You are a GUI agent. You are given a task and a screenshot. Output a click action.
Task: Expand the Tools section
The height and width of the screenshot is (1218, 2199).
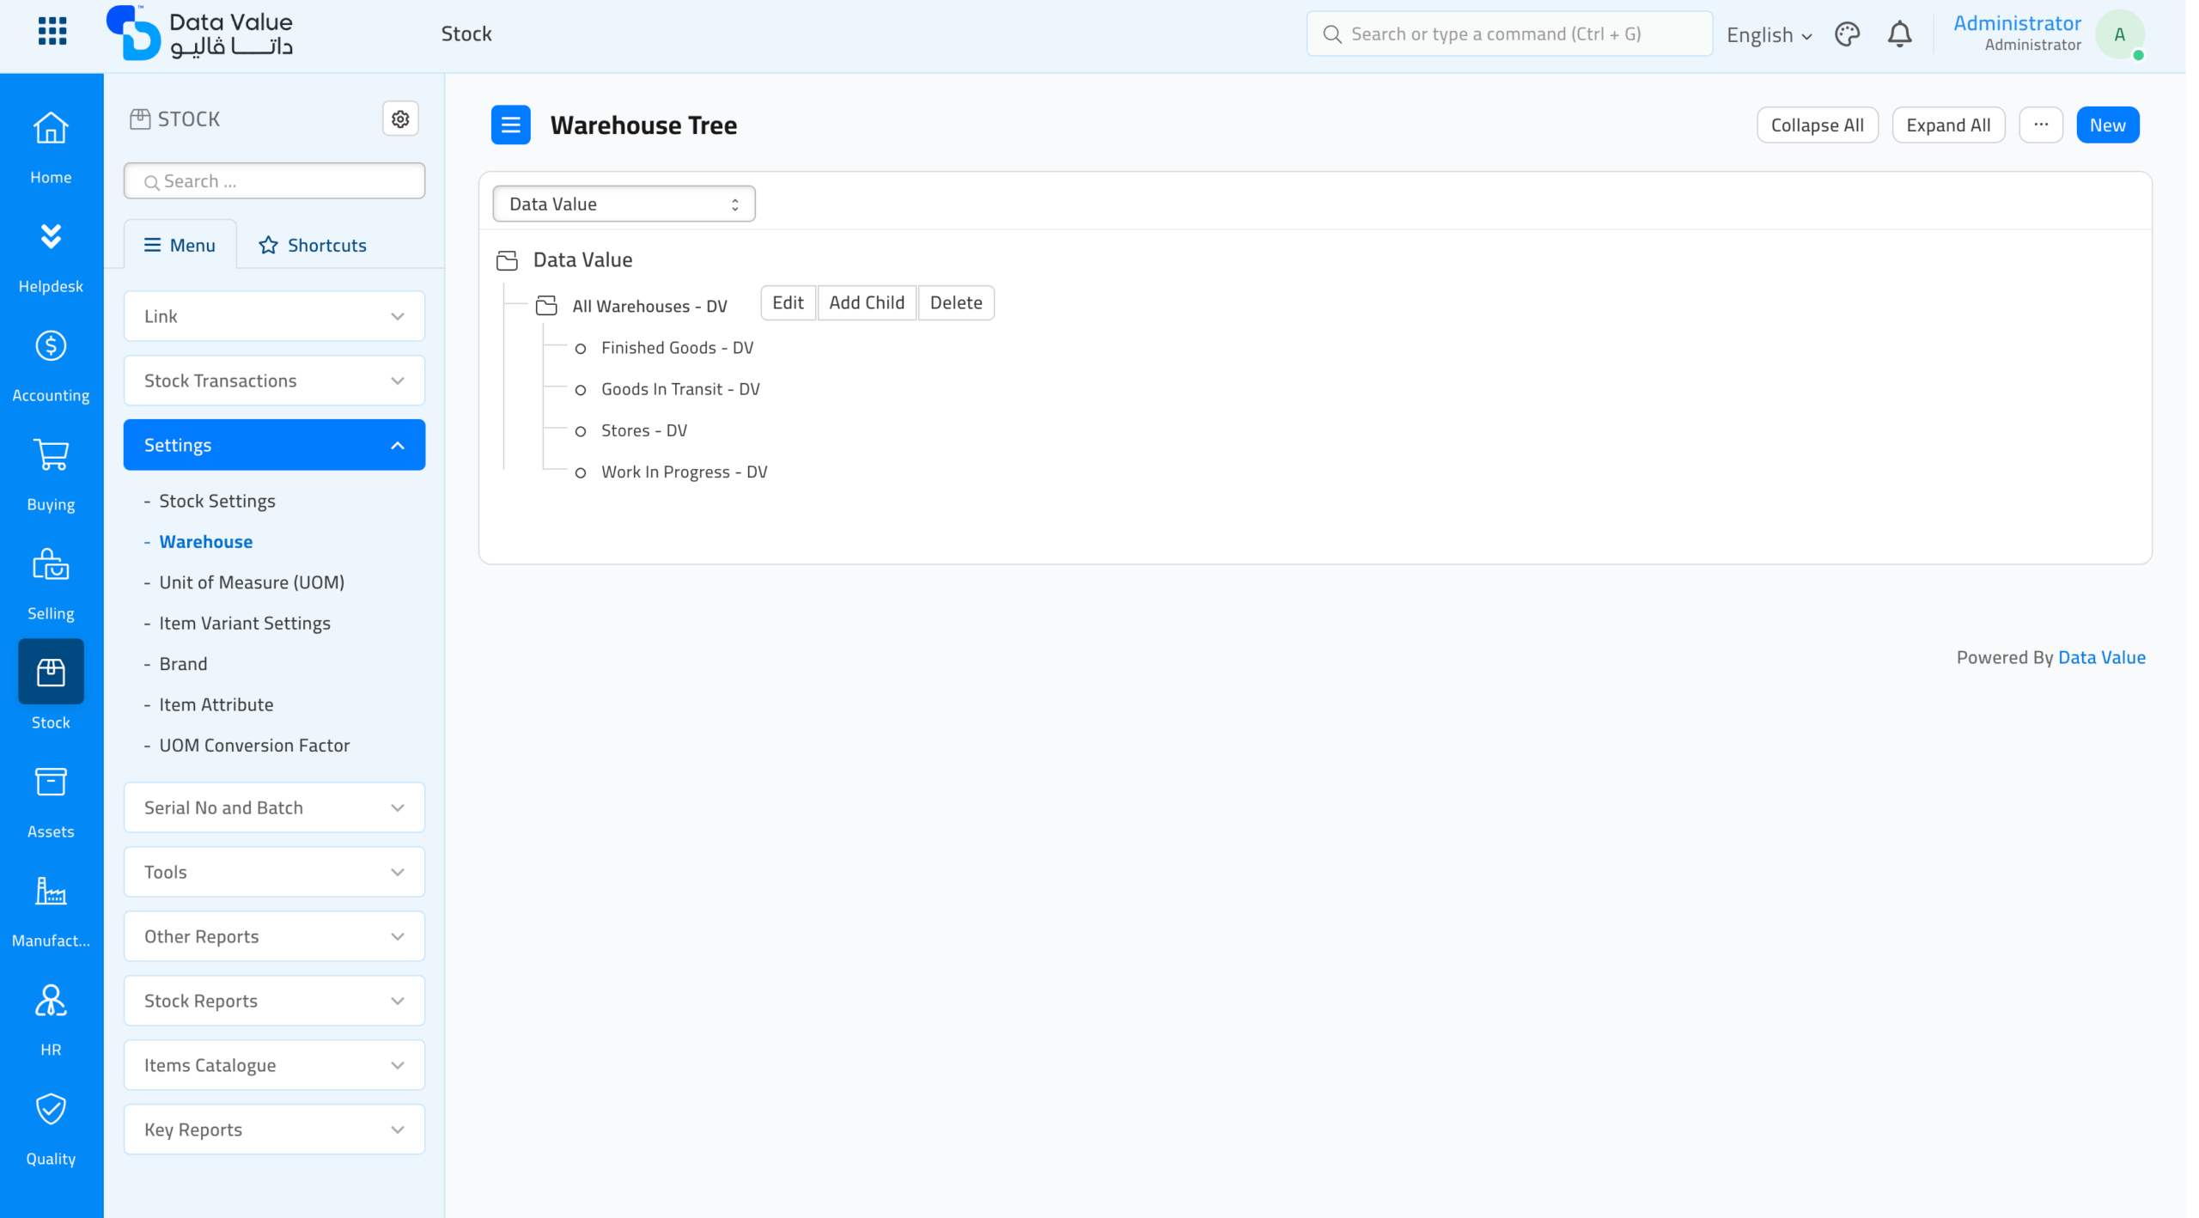[274, 872]
